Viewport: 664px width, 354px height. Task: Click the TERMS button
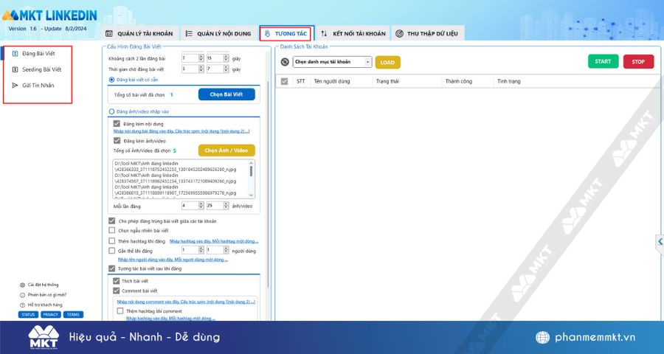(73, 315)
